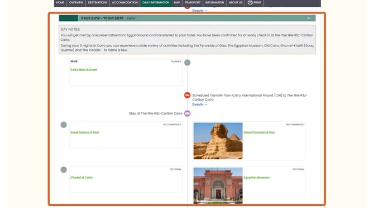The height and width of the screenshot is (208, 374).
Task: Switch to the Accommodation tab
Action: (x=124, y=3)
